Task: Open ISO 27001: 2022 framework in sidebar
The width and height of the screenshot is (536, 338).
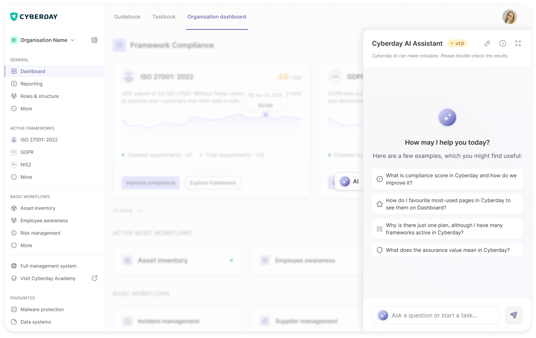Action: 54,140
